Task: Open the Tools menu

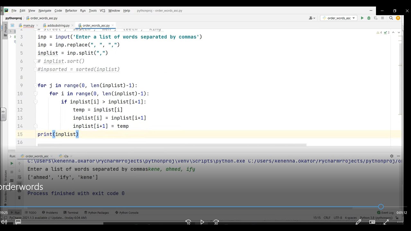Action: (93, 11)
